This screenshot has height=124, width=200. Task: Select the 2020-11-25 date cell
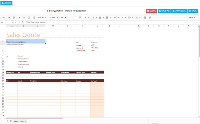[x=97, y=42]
